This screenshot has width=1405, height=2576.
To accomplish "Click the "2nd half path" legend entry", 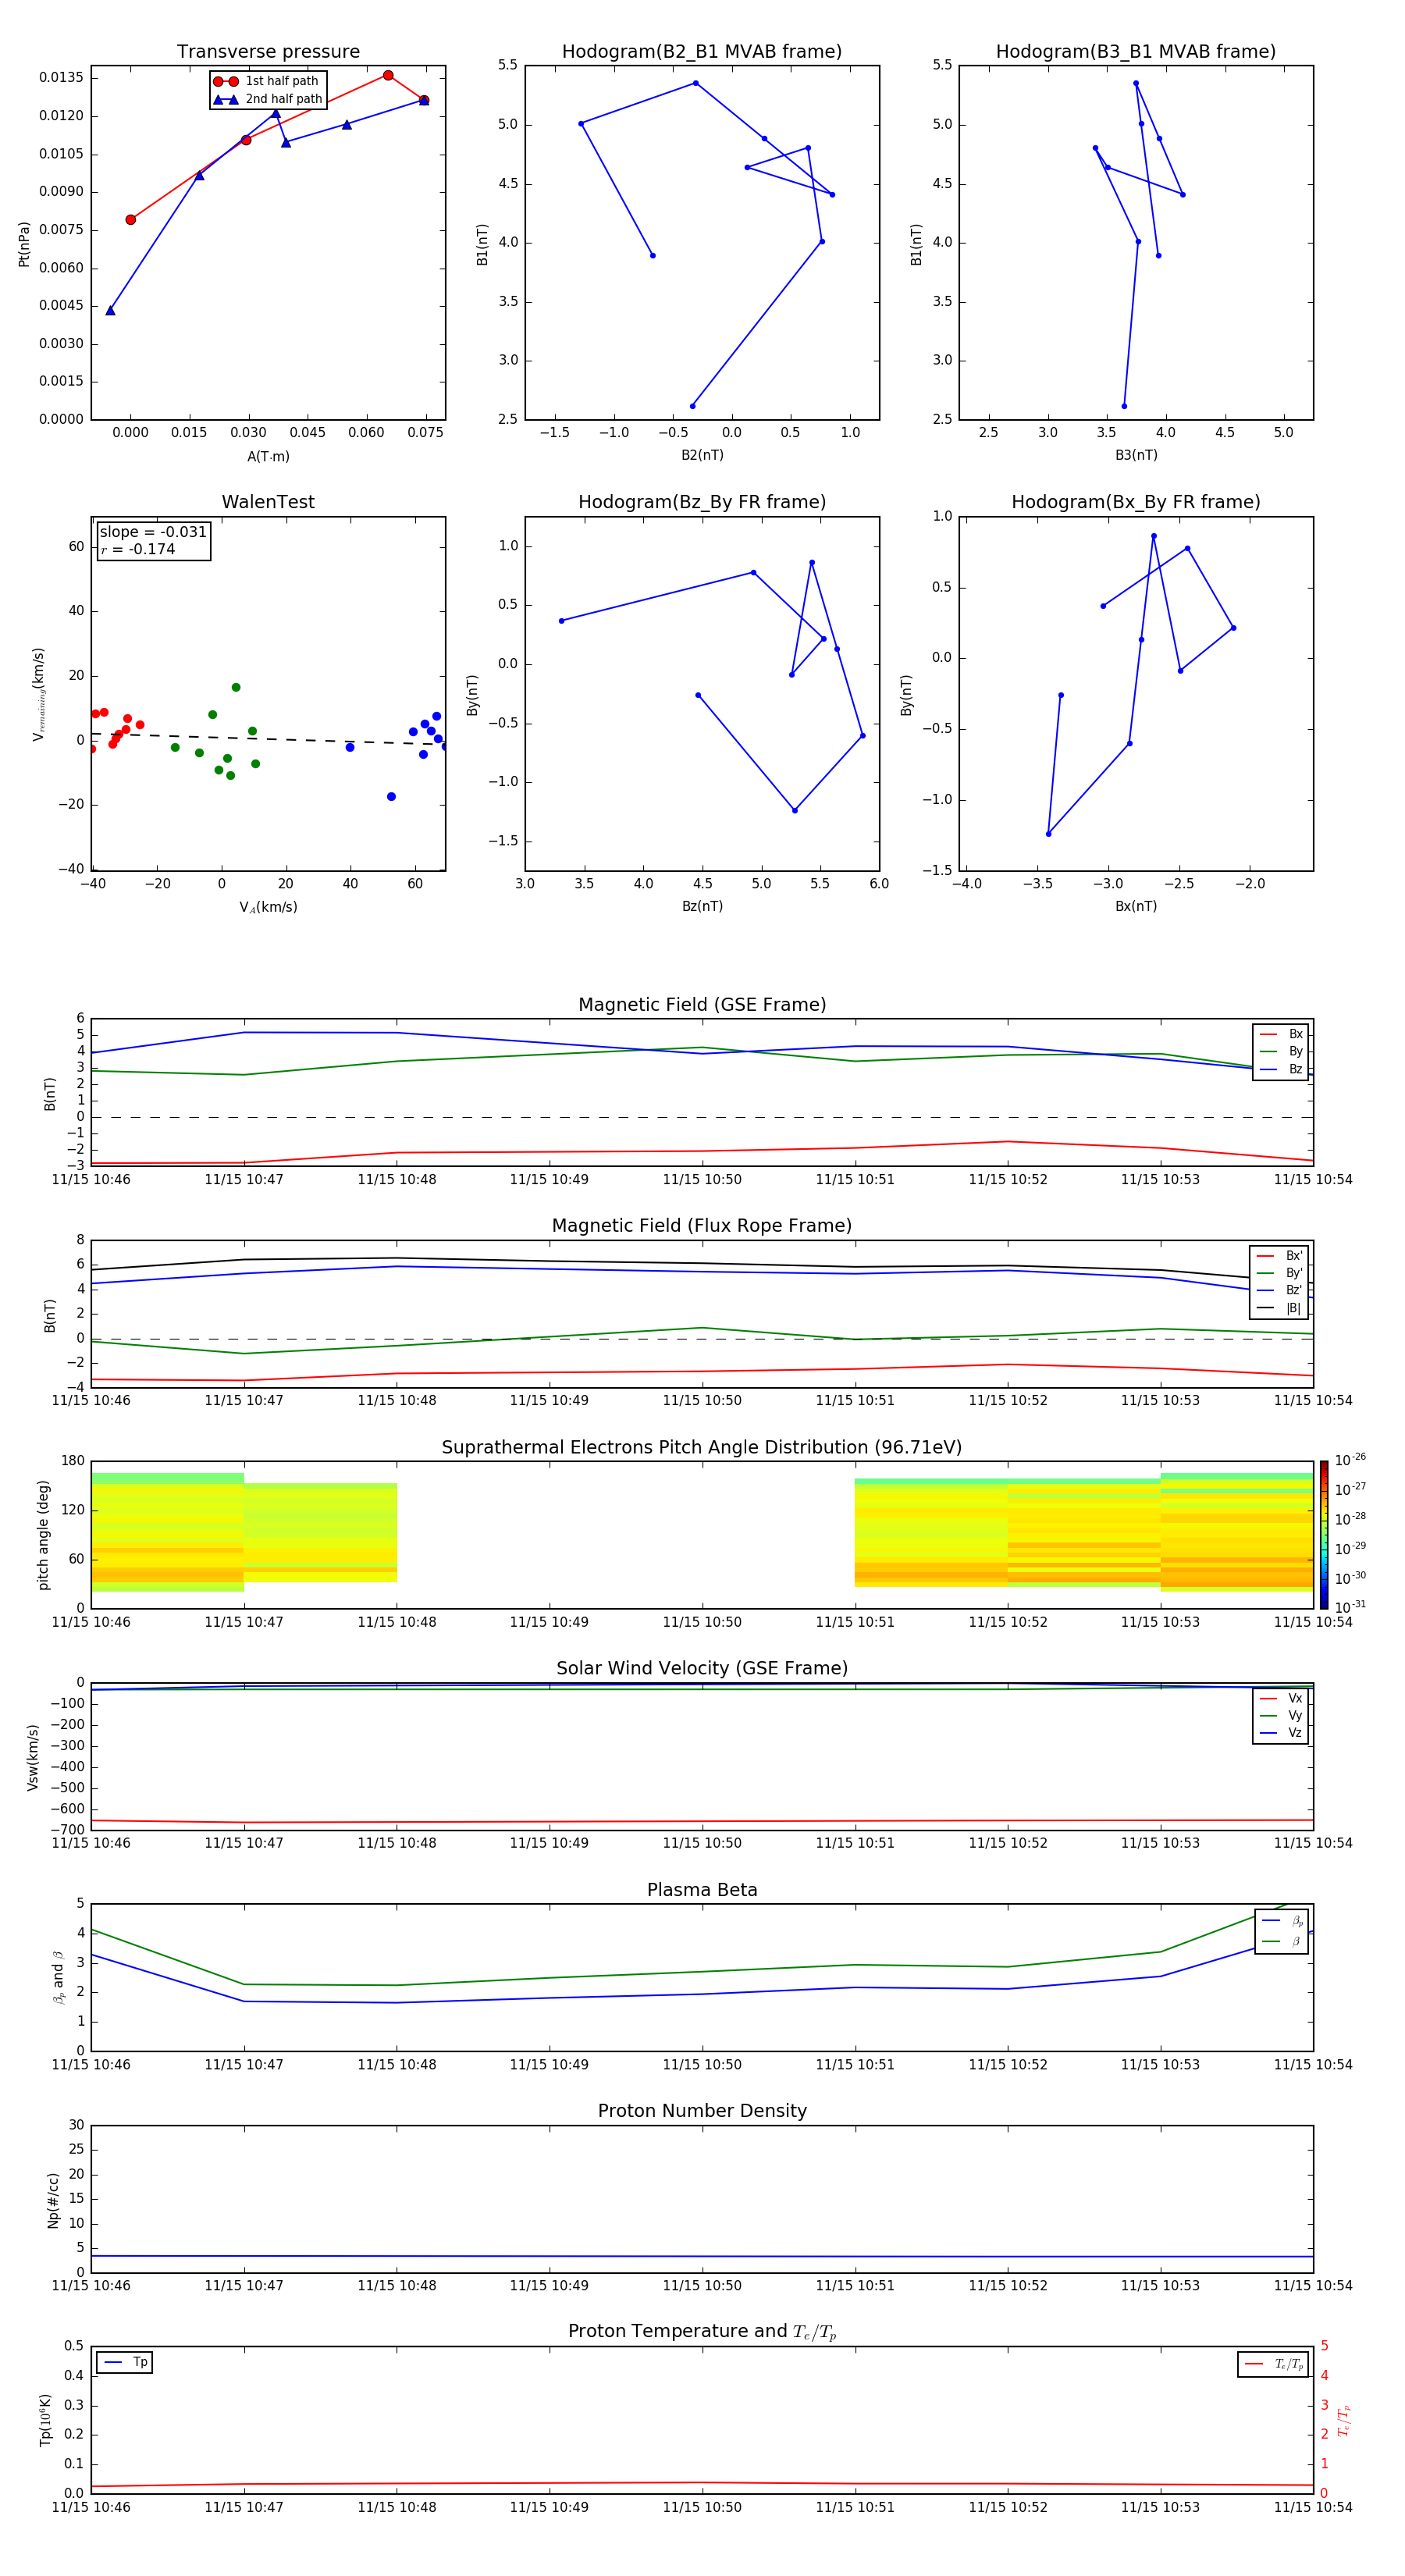I will coord(267,99).
